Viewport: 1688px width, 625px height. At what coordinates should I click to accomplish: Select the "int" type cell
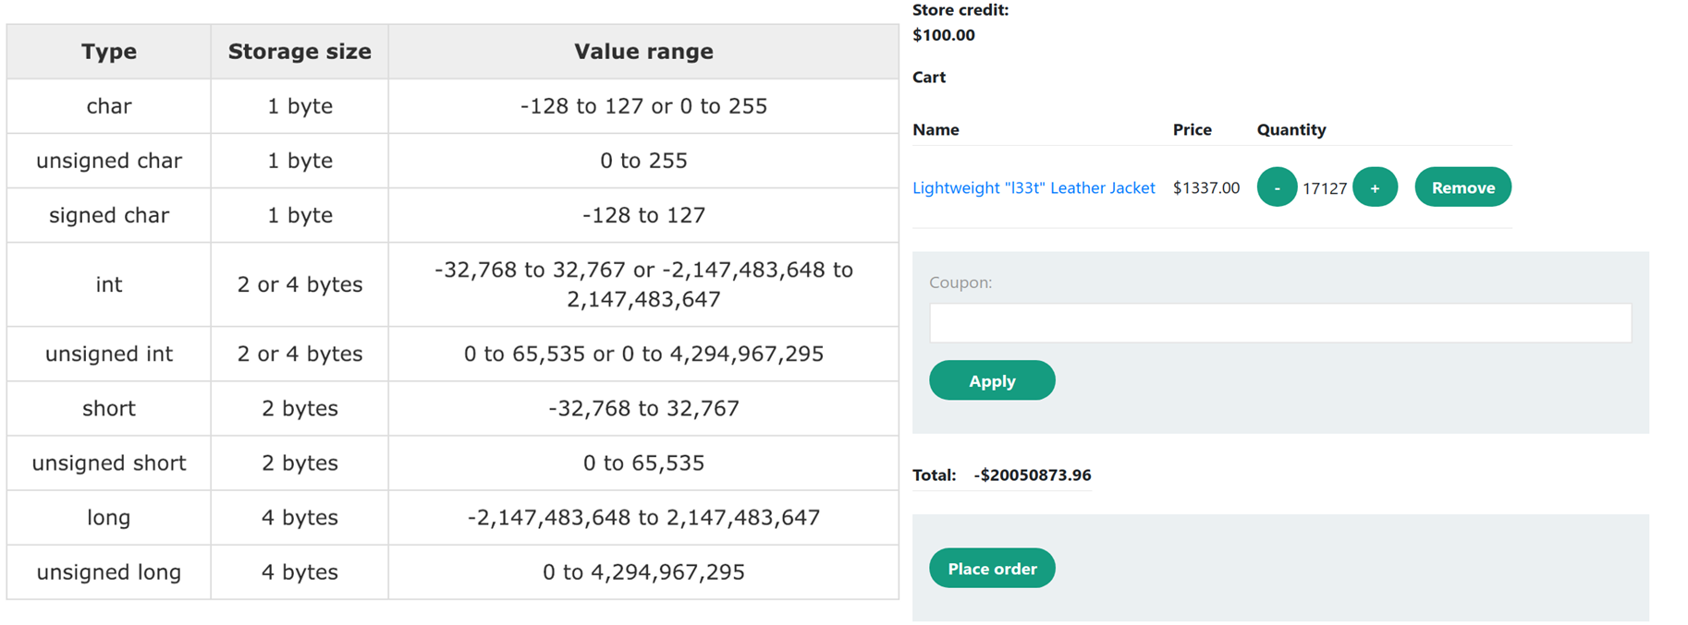click(109, 284)
